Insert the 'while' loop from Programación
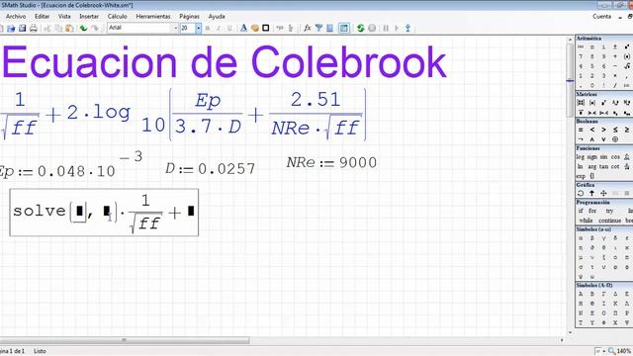This screenshot has height=356, width=633. tap(586, 221)
